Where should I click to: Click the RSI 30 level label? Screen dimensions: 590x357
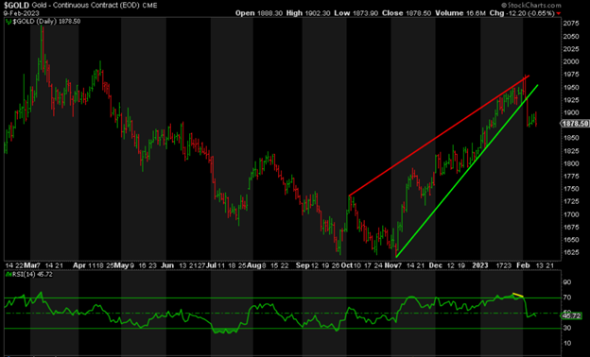pyautogui.click(x=567, y=328)
